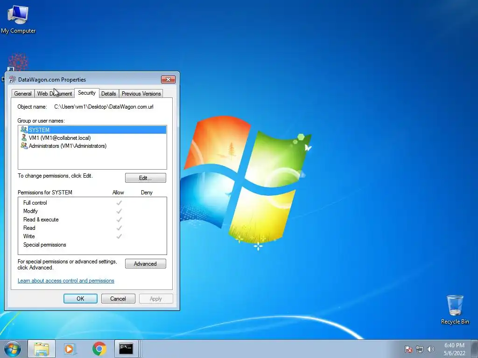The height and width of the screenshot is (358, 478).
Task: Close the DataWagon.com Properties dialog
Action: point(168,79)
